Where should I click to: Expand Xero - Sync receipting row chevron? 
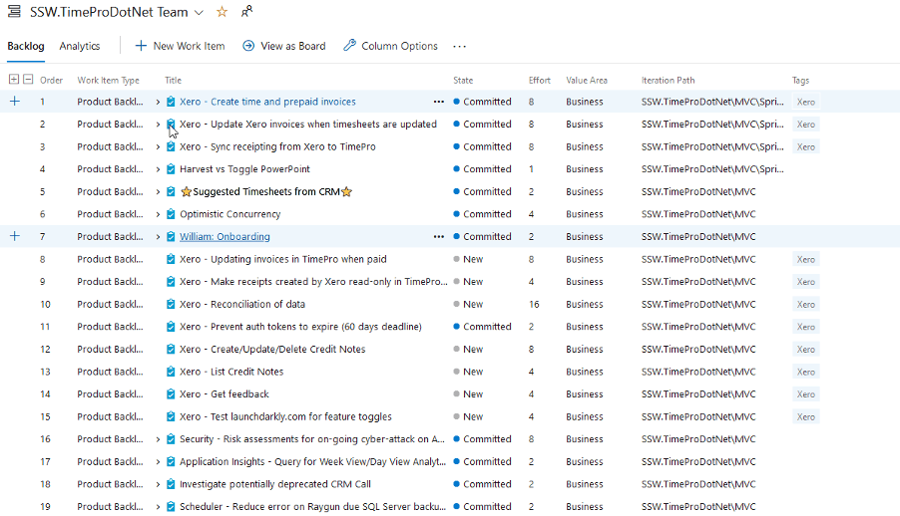[158, 146]
